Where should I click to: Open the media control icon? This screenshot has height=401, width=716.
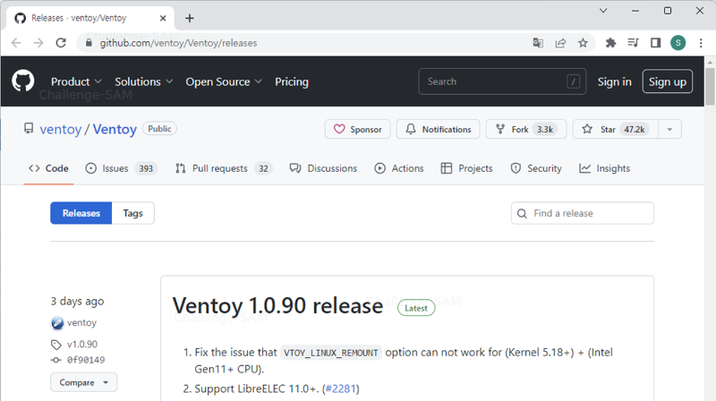633,43
